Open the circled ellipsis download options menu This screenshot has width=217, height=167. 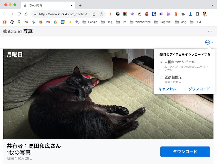[208, 42]
